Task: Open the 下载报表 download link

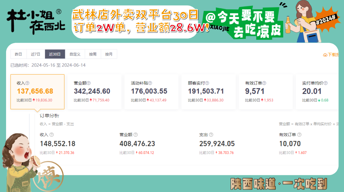Action: (x=333, y=54)
